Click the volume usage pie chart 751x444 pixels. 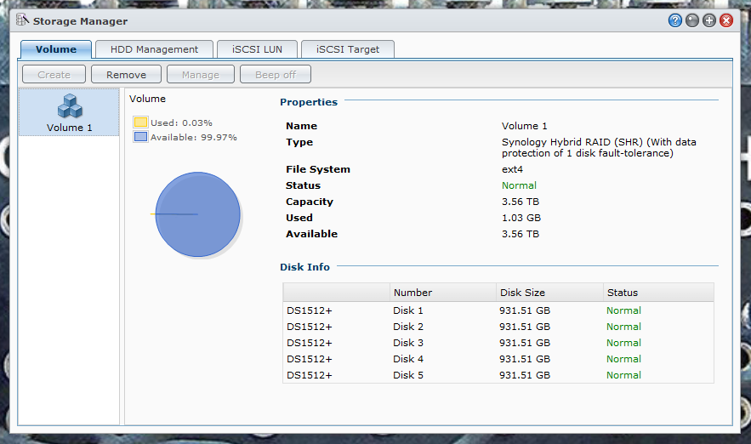(x=197, y=214)
